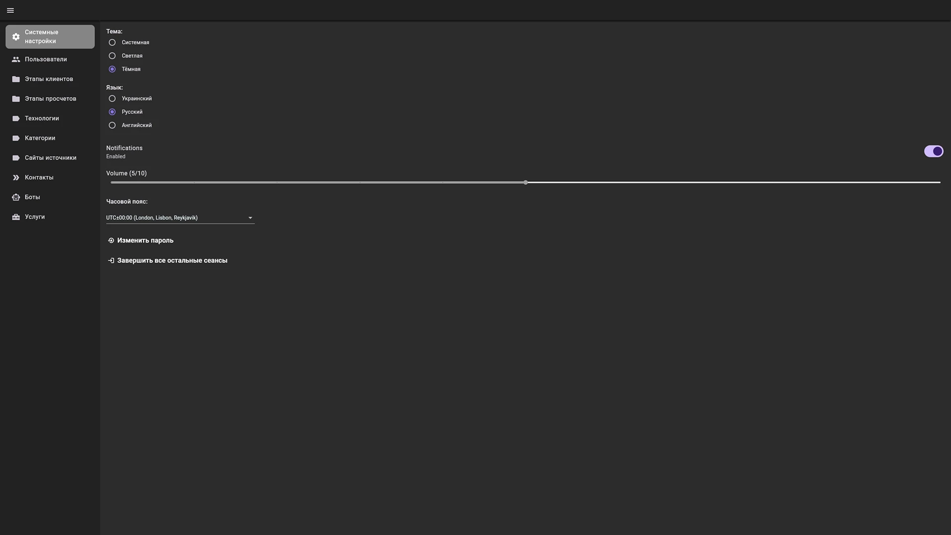The image size is (951, 535).
Task: Disable the Notifications toggle switch
Action: point(933,151)
